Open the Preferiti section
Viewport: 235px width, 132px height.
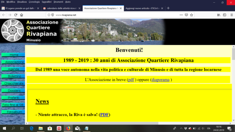point(13,98)
